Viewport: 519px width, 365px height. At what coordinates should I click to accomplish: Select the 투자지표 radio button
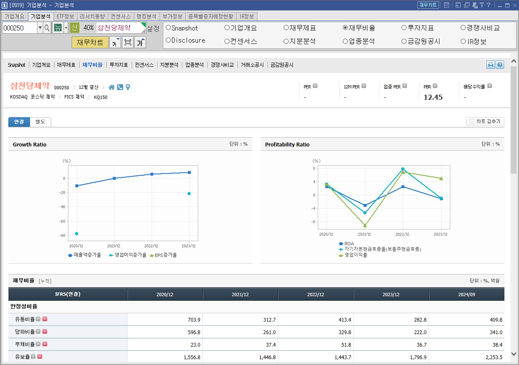point(404,28)
